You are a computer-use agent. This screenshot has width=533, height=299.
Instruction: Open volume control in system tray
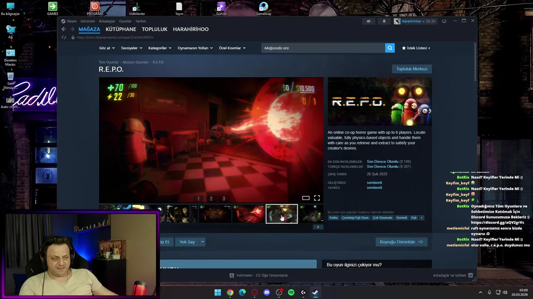coord(505,292)
